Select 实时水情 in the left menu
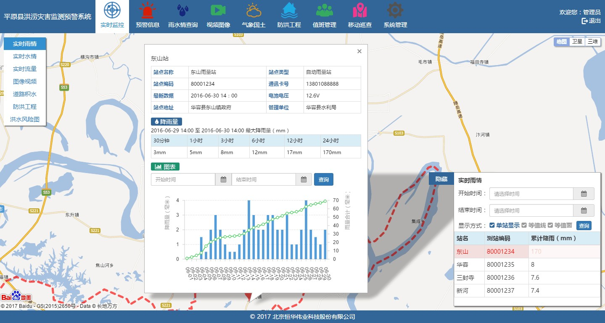 coord(25,56)
